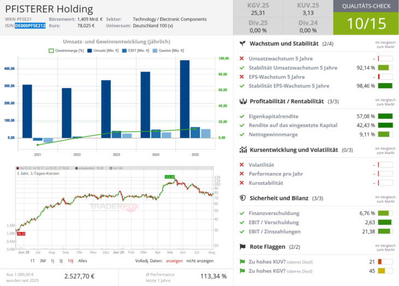The width and height of the screenshot is (399, 286).
Task: Click the chart icon beside Kursentwicklung und Volatilität
Action: point(243,150)
